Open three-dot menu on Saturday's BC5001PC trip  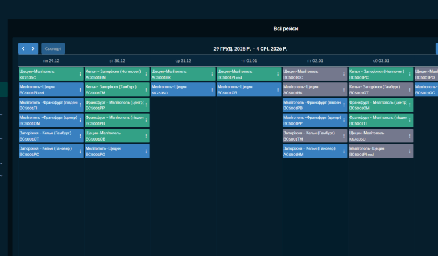[x=409, y=74]
